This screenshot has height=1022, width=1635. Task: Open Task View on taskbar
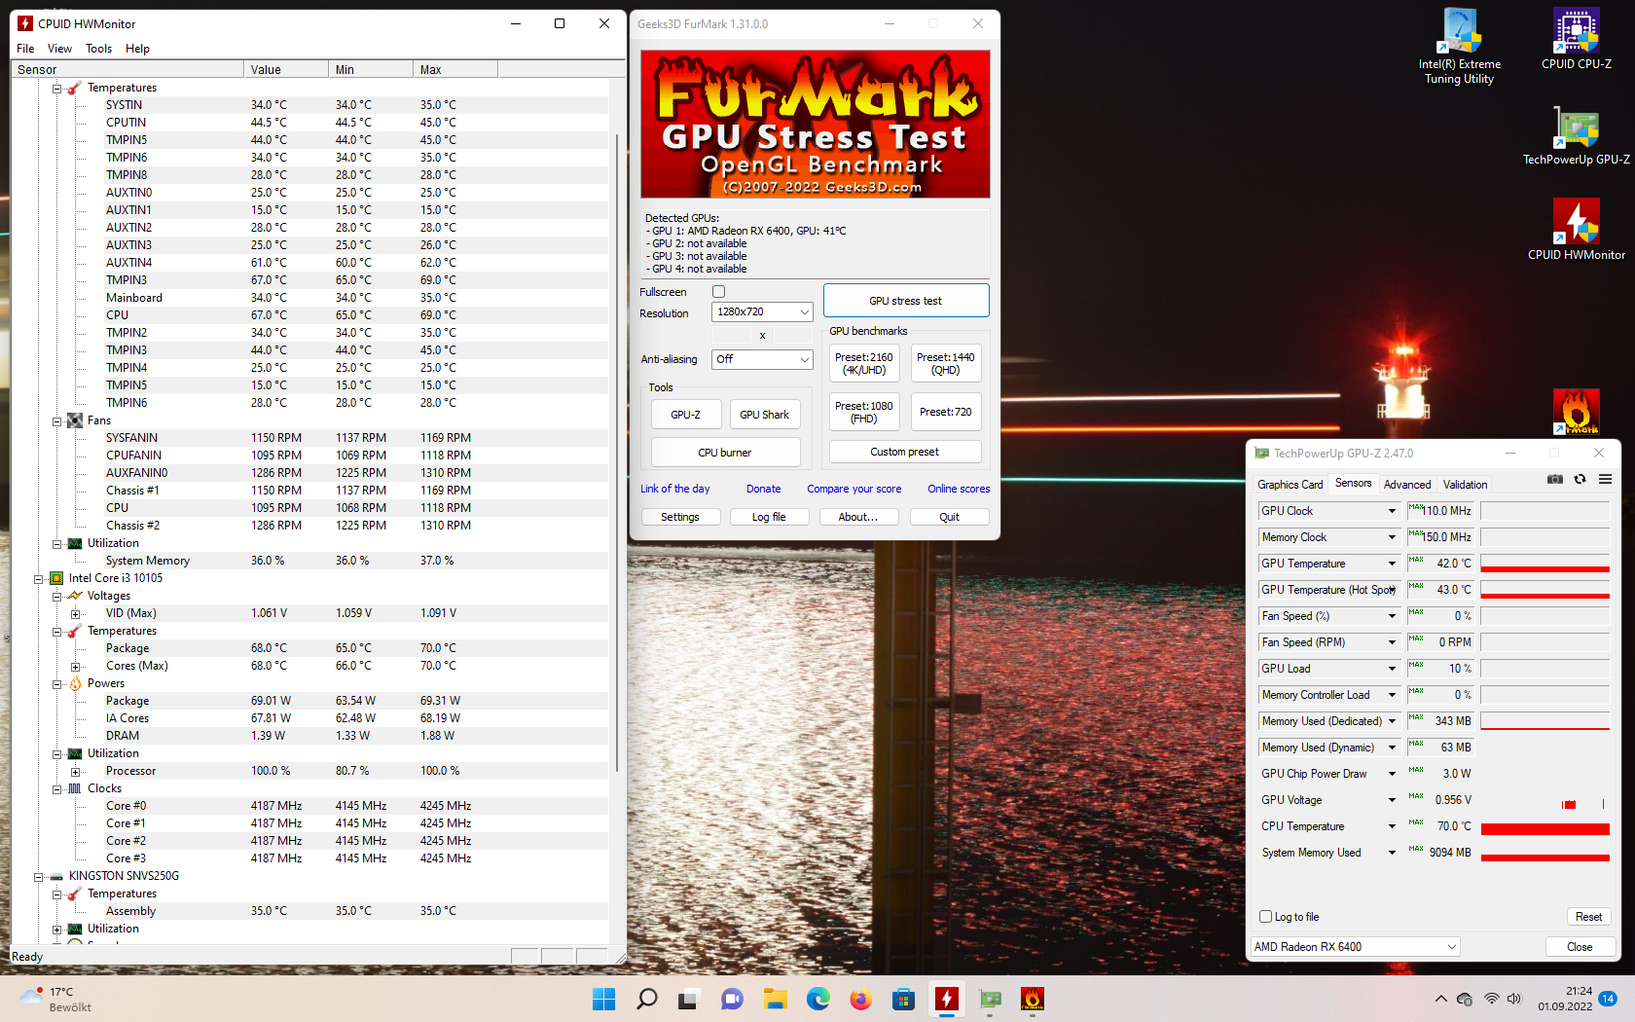tap(689, 999)
